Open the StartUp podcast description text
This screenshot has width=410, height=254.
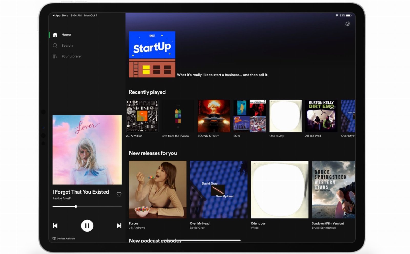222,75
